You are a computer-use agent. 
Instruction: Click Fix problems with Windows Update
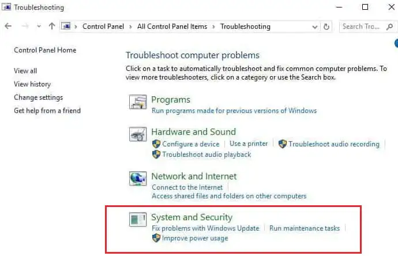205,228
